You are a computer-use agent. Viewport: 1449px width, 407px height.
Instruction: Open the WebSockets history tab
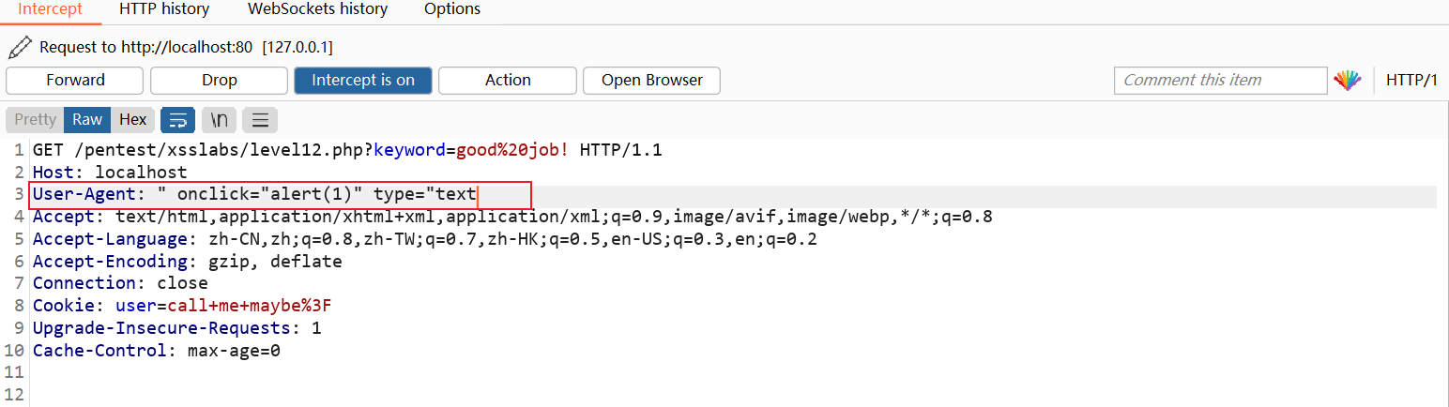point(317,9)
